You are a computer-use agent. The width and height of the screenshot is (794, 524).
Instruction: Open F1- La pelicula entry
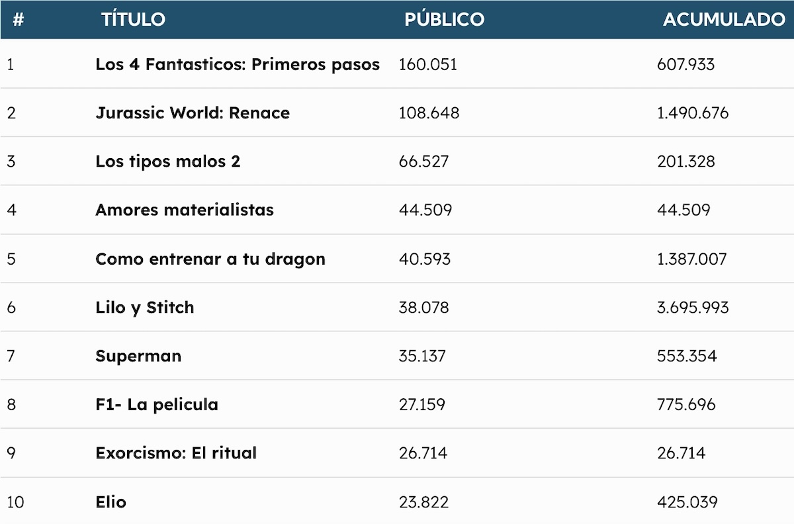click(157, 404)
